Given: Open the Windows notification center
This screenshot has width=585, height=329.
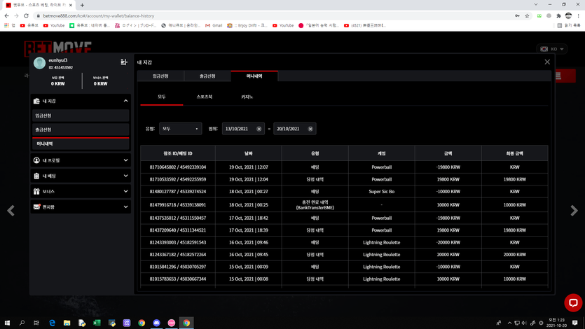Looking at the screenshot, I should (575, 323).
